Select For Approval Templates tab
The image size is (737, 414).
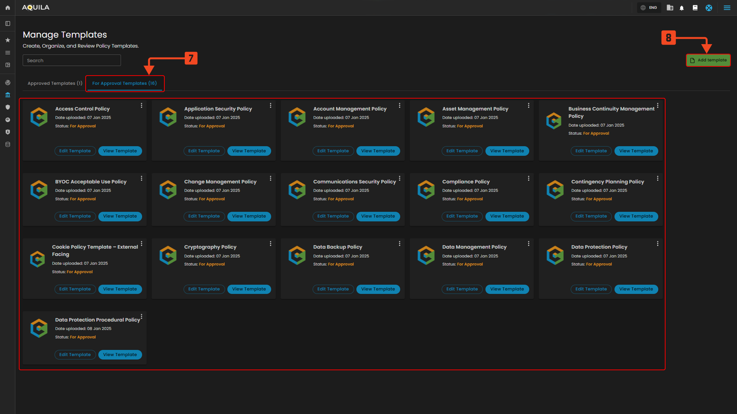pyautogui.click(x=124, y=83)
